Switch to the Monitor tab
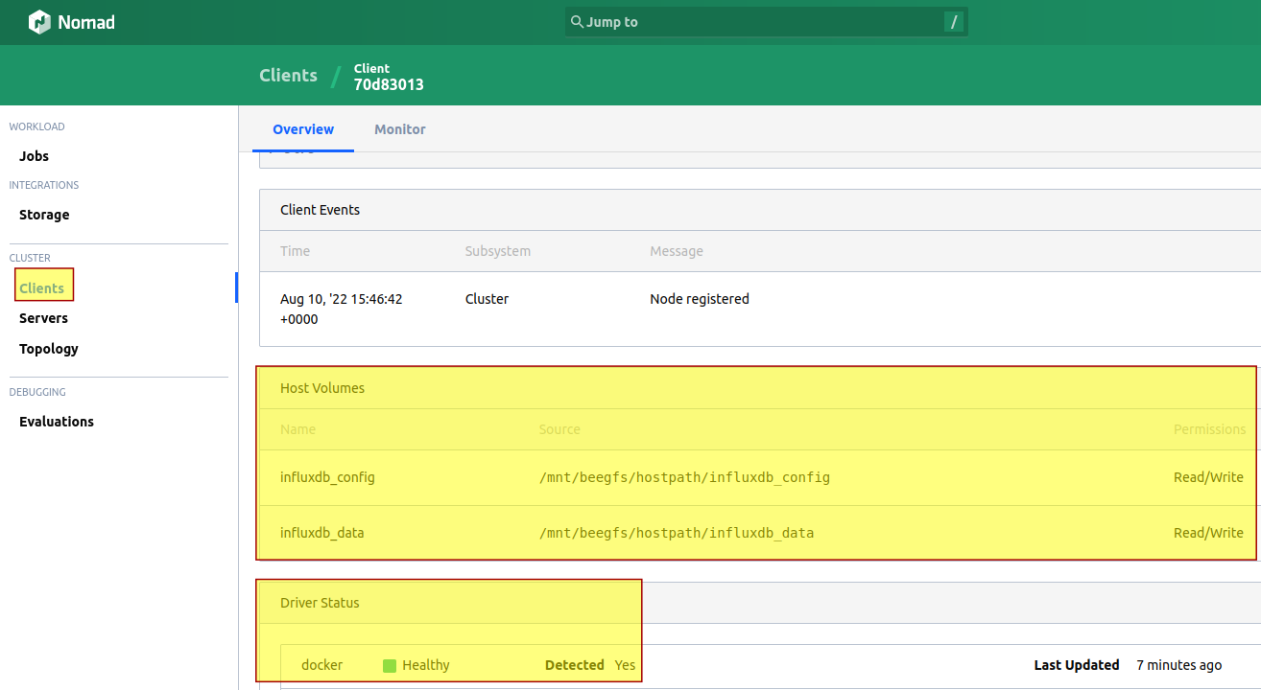The height and width of the screenshot is (690, 1261). 400,129
